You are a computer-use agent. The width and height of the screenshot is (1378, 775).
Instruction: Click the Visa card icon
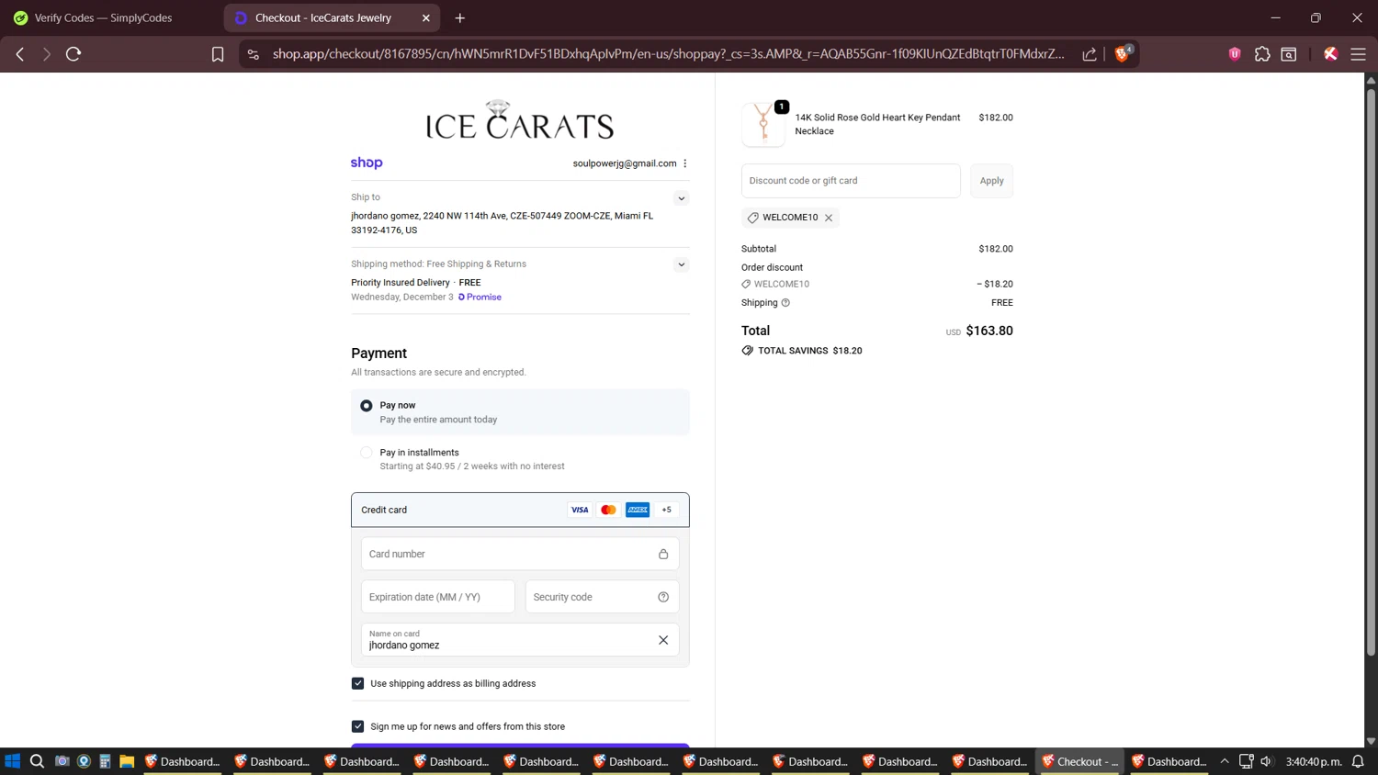coord(580,510)
